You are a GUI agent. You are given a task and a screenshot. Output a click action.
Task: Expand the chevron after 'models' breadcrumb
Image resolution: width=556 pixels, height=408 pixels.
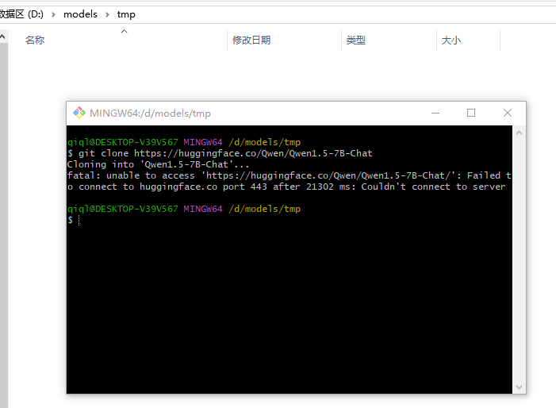(x=107, y=14)
